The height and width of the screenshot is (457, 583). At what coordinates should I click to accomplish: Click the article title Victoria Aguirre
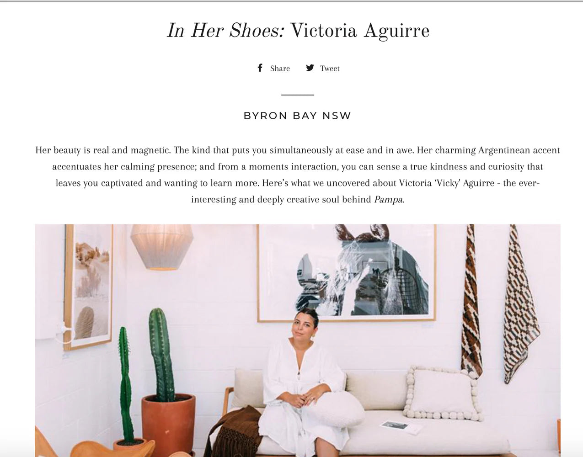pos(360,31)
